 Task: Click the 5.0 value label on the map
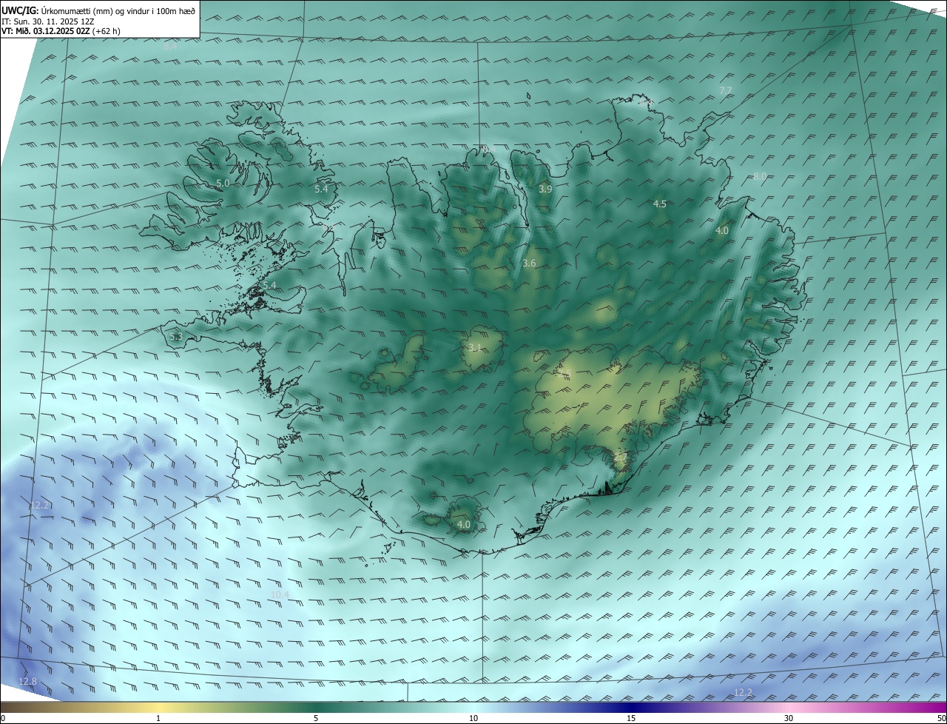click(x=223, y=183)
